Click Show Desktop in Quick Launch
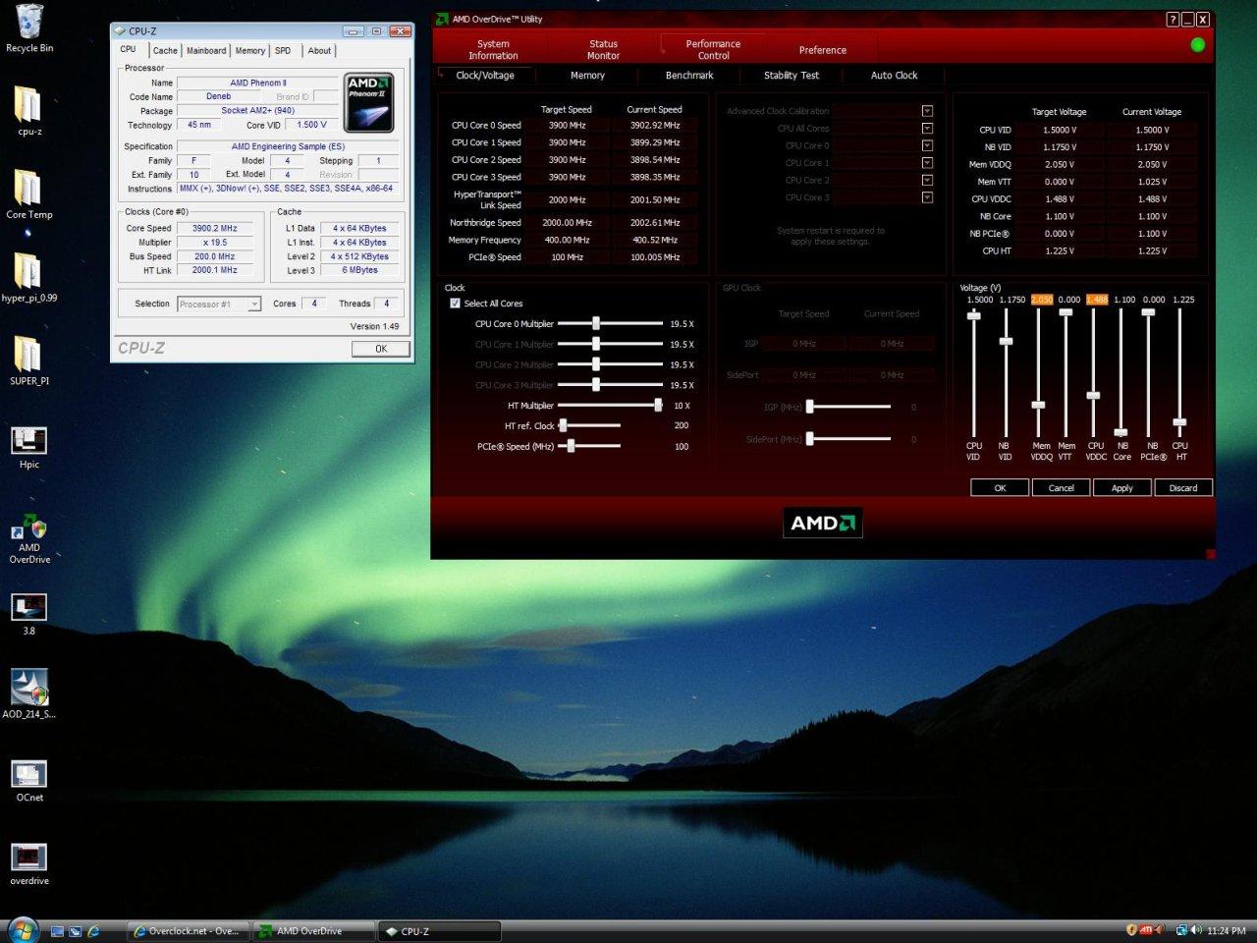Viewport: 1257px width, 943px height. 58,931
